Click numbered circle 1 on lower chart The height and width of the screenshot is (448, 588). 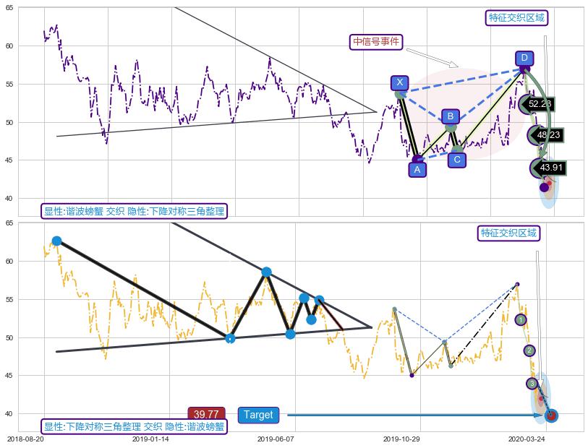(521, 319)
